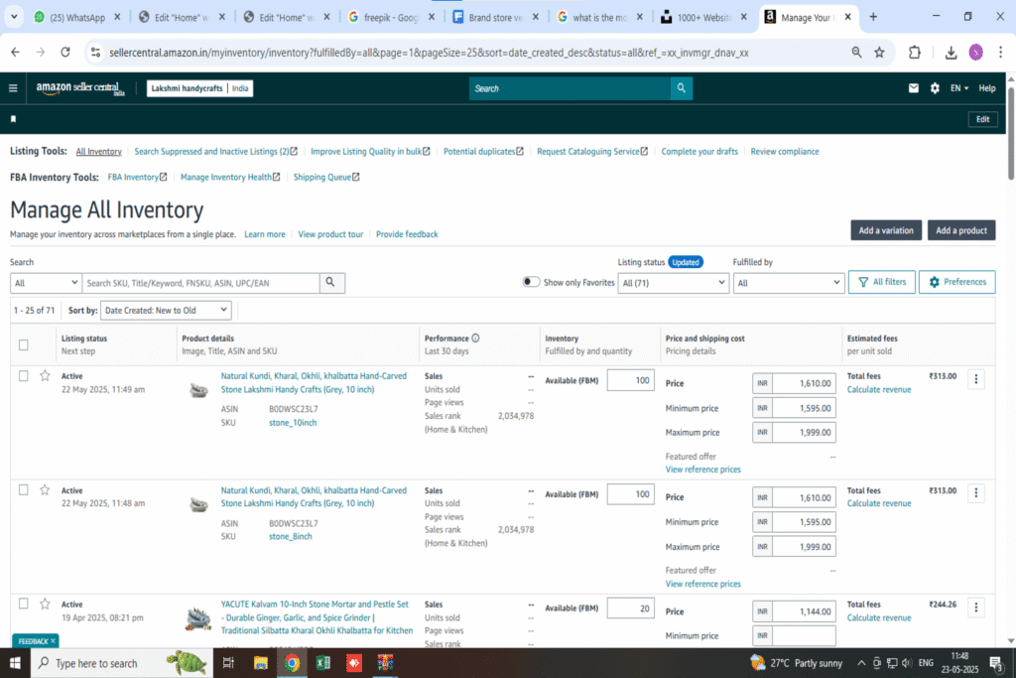Viewport: 1016px width, 678px height.
Task: Switch to the 1000+ Website tab
Action: (703, 18)
